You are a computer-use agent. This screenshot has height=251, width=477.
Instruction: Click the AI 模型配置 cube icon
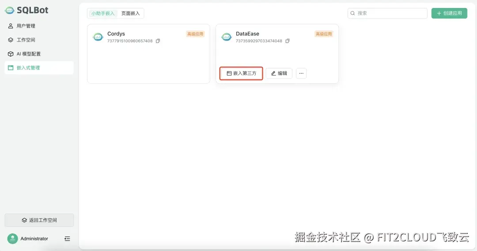point(11,54)
